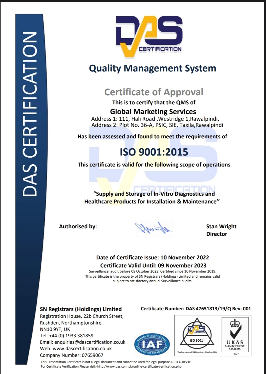Open the www.dascertification.co.uk web address
The height and width of the screenshot is (374, 266).
(x=82, y=349)
